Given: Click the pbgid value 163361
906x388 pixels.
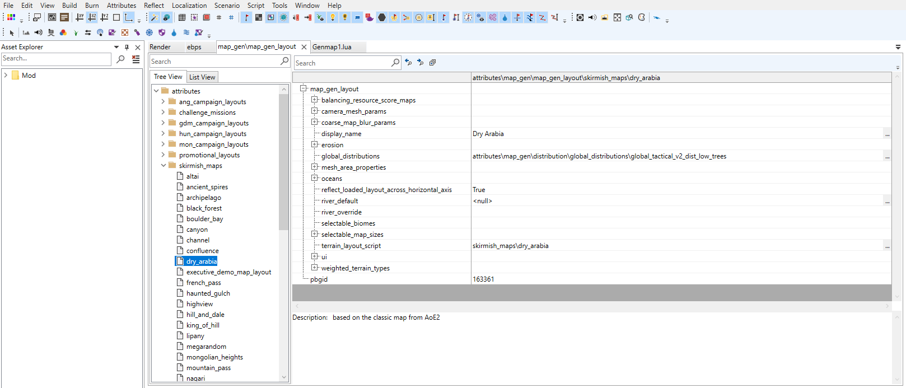Looking at the screenshot, I should click(483, 279).
